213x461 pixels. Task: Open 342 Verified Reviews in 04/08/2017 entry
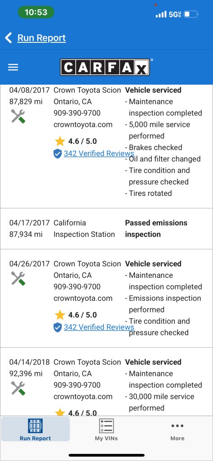(x=99, y=154)
